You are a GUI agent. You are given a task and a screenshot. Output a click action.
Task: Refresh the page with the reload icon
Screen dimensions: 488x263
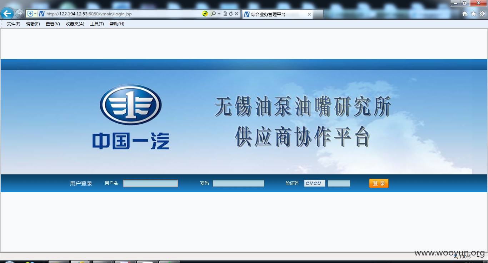pyautogui.click(x=231, y=14)
